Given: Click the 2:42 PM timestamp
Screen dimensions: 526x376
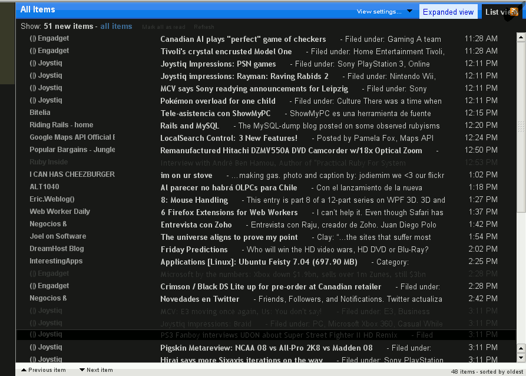Looking at the screenshot, I should tap(483, 299).
